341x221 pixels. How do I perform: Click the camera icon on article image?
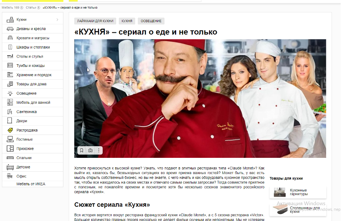click(x=90, y=150)
